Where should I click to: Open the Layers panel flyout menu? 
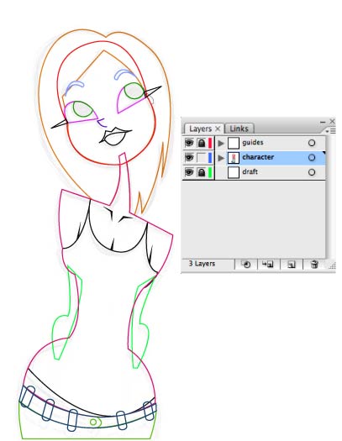click(331, 131)
